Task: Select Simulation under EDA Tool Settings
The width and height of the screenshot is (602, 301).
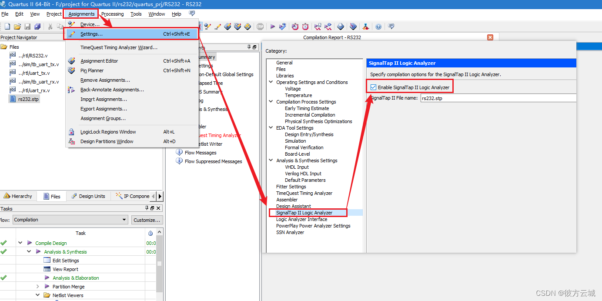Action: coord(295,141)
